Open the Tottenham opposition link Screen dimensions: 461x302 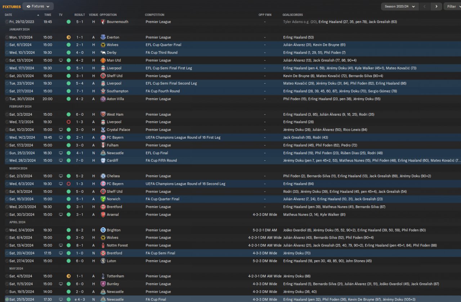pos(116,276)
